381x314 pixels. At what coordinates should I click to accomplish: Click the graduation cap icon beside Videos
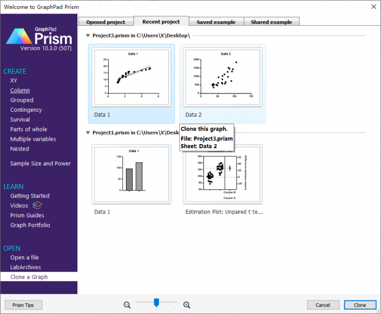click(x=37, y=205)
